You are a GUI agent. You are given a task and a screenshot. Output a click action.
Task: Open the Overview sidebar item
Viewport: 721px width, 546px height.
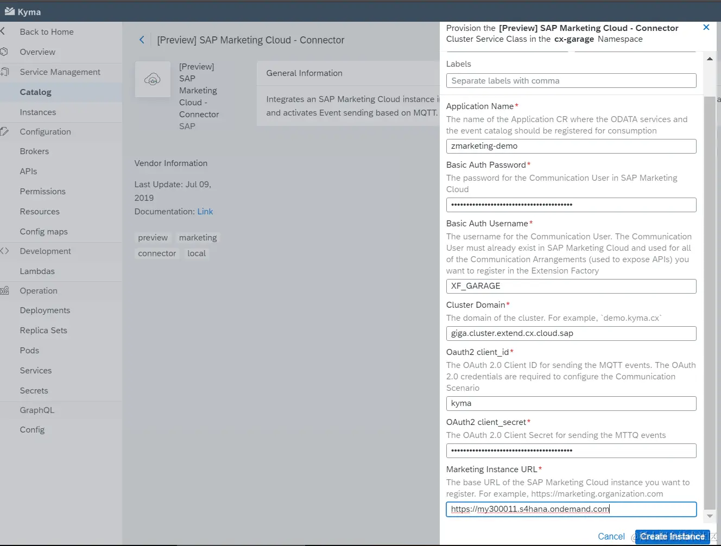pyautogui.click(x=37, y=52)
